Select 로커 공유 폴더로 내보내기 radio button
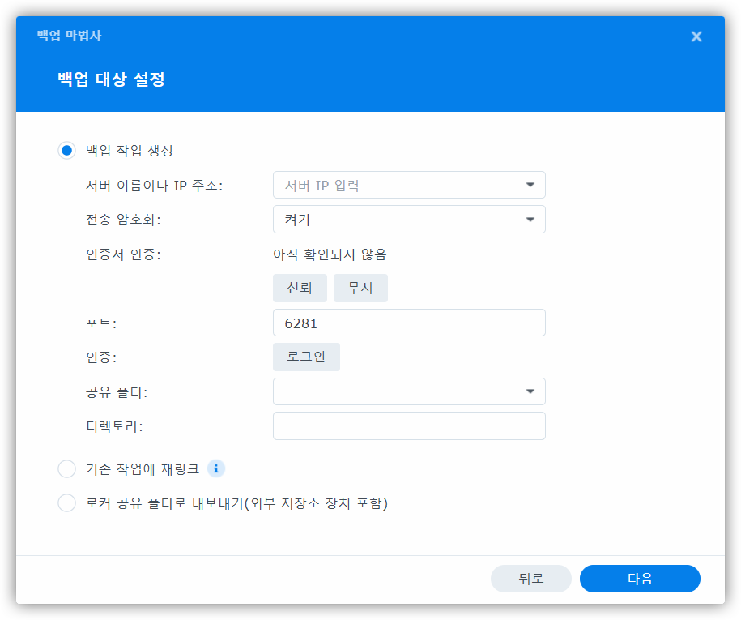The image size is (741, 620). (66, 503)
